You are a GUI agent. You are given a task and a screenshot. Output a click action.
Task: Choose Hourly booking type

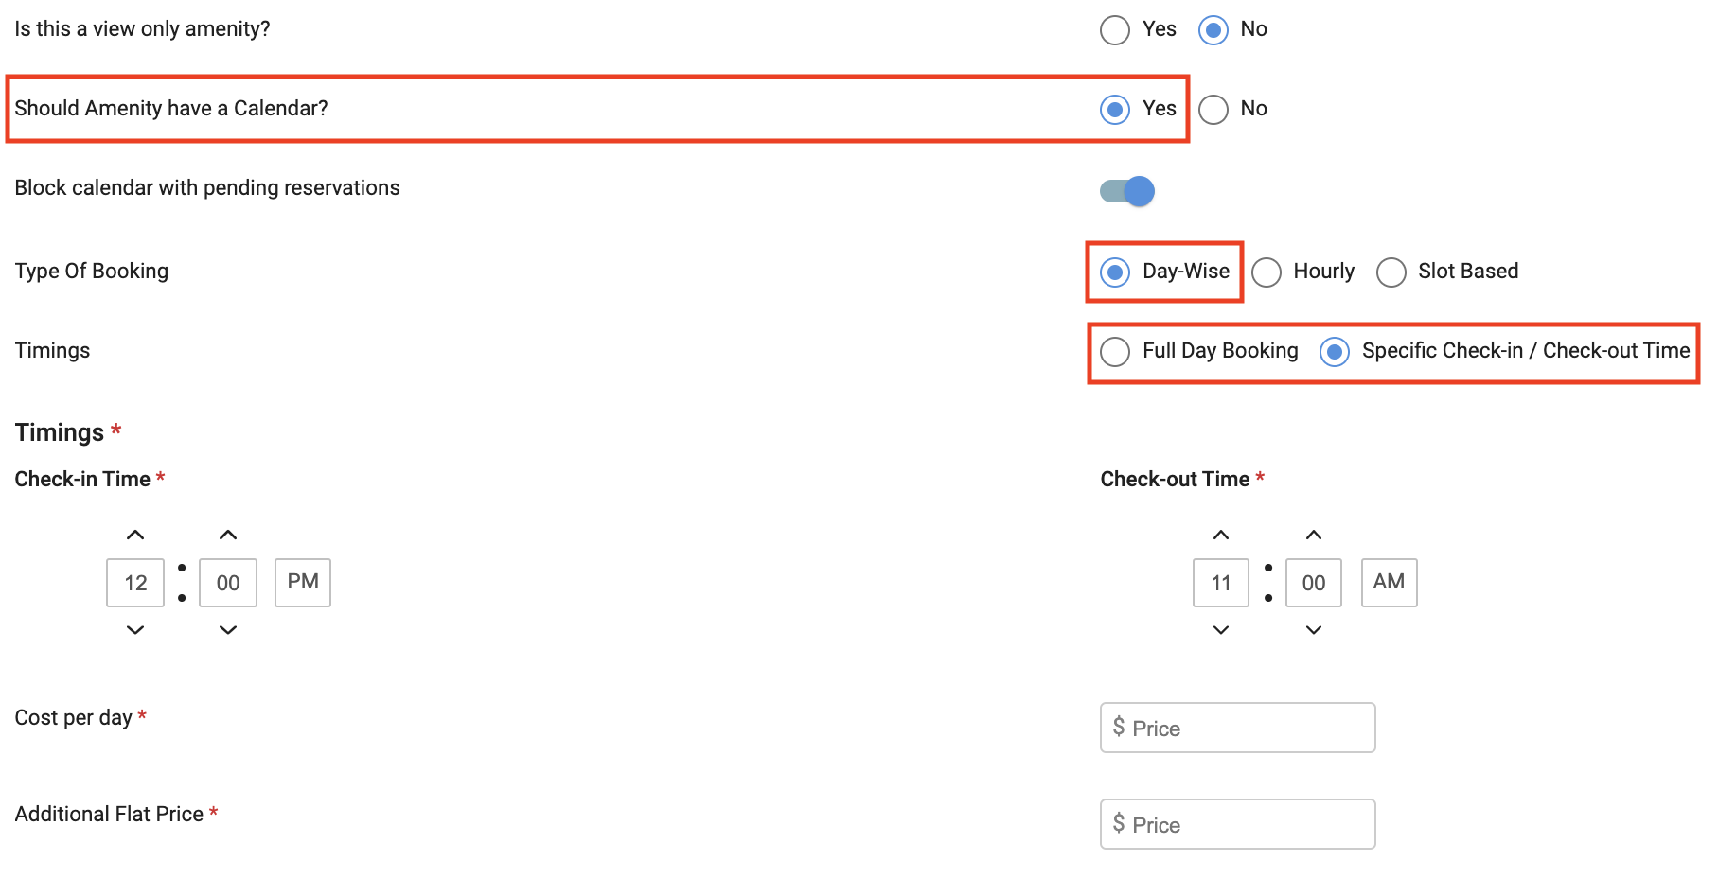[1267, 272]
